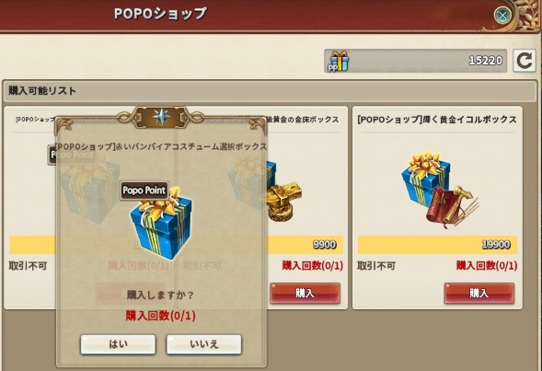Image resolution: width=542 pixels, height=371 pixels.
Task: Click the blue gift box in confirmation dialog
Action: (161, 224)
